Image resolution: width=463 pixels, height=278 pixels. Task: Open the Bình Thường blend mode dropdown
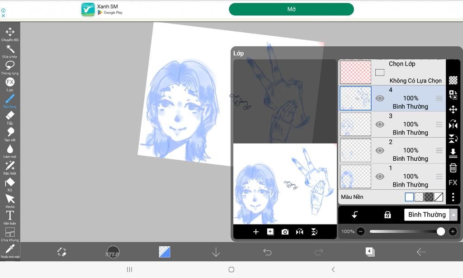tap(430, 215)
